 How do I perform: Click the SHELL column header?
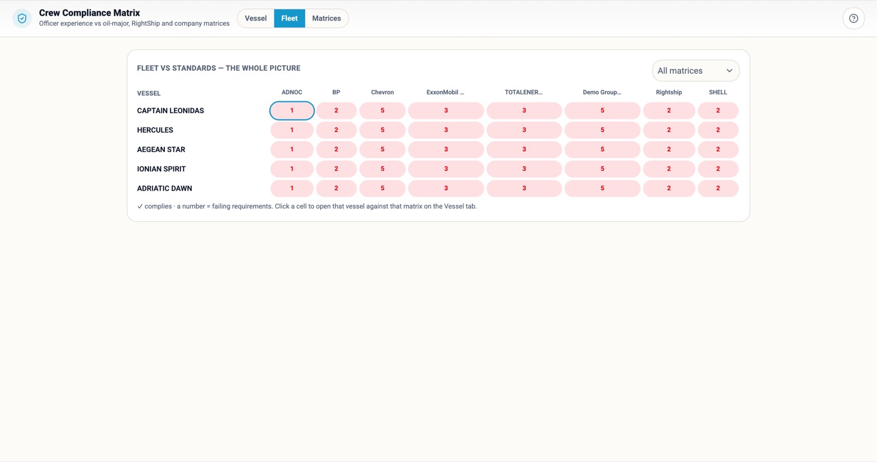718,93
